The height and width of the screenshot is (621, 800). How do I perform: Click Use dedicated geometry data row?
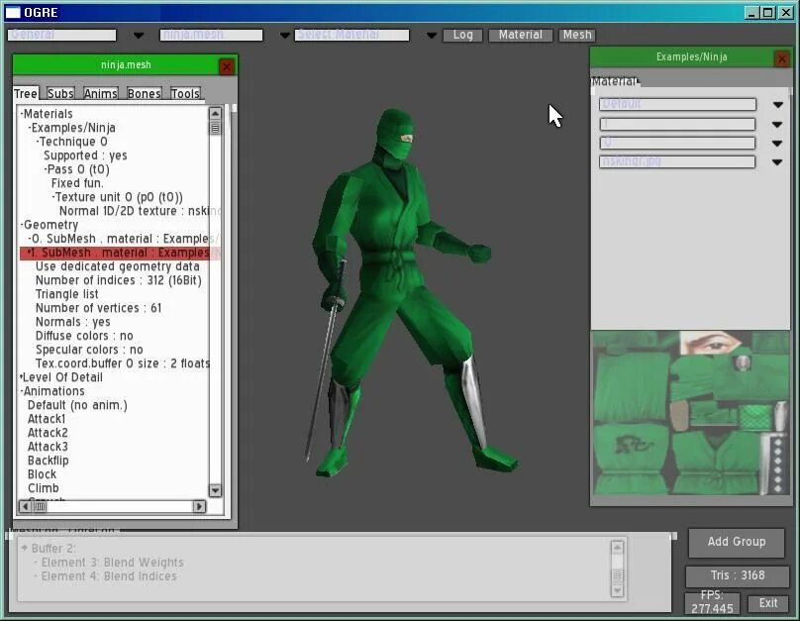tap(118, 266)
